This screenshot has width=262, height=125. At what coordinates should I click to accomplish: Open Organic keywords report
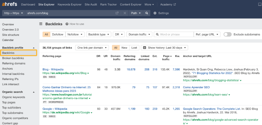point(13,97)
